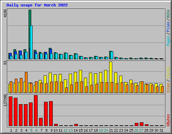Click green weekend day label 27
This screenshot has width=172, height=134.
(141, 130)
